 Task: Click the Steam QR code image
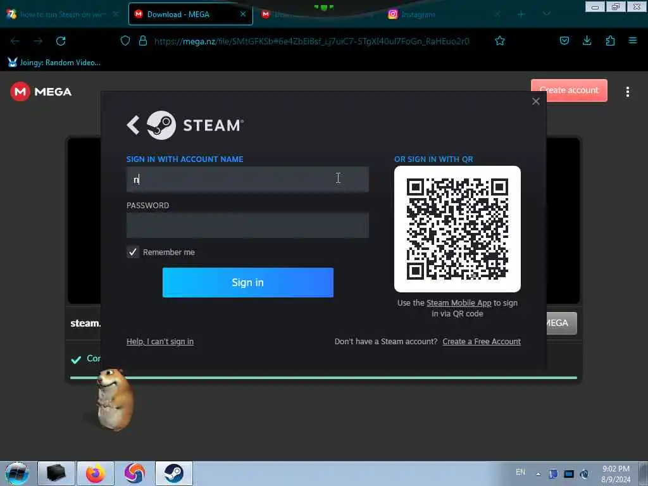tap(457, 229)
